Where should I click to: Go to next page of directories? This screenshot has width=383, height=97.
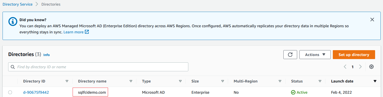point(360,67)
